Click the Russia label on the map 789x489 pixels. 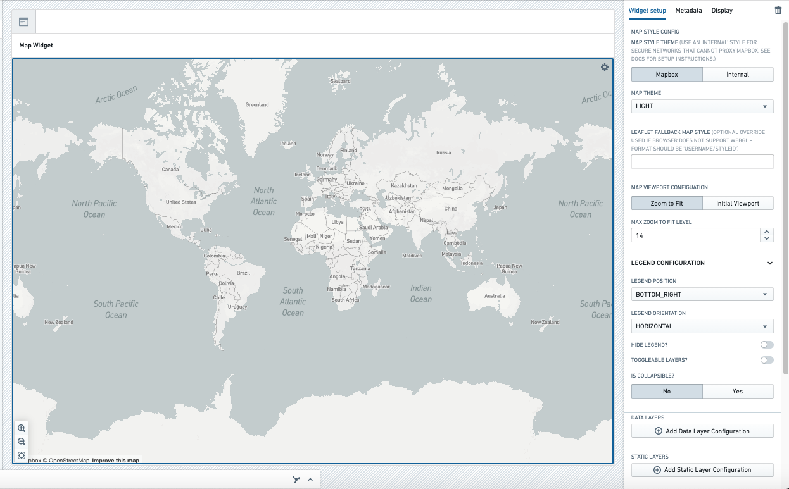[x=444, y=152]
